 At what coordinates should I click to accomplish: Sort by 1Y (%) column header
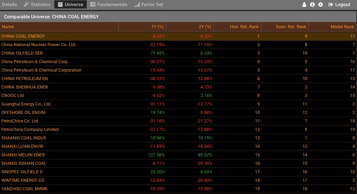(142, 27)
